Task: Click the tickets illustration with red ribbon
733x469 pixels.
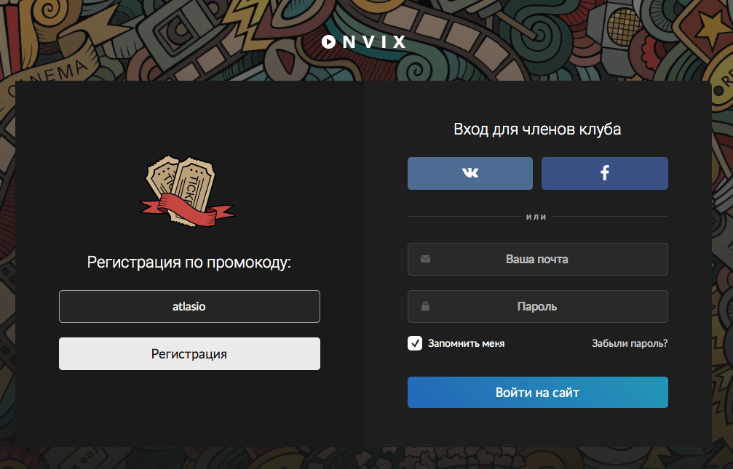Action: [186, 191]
